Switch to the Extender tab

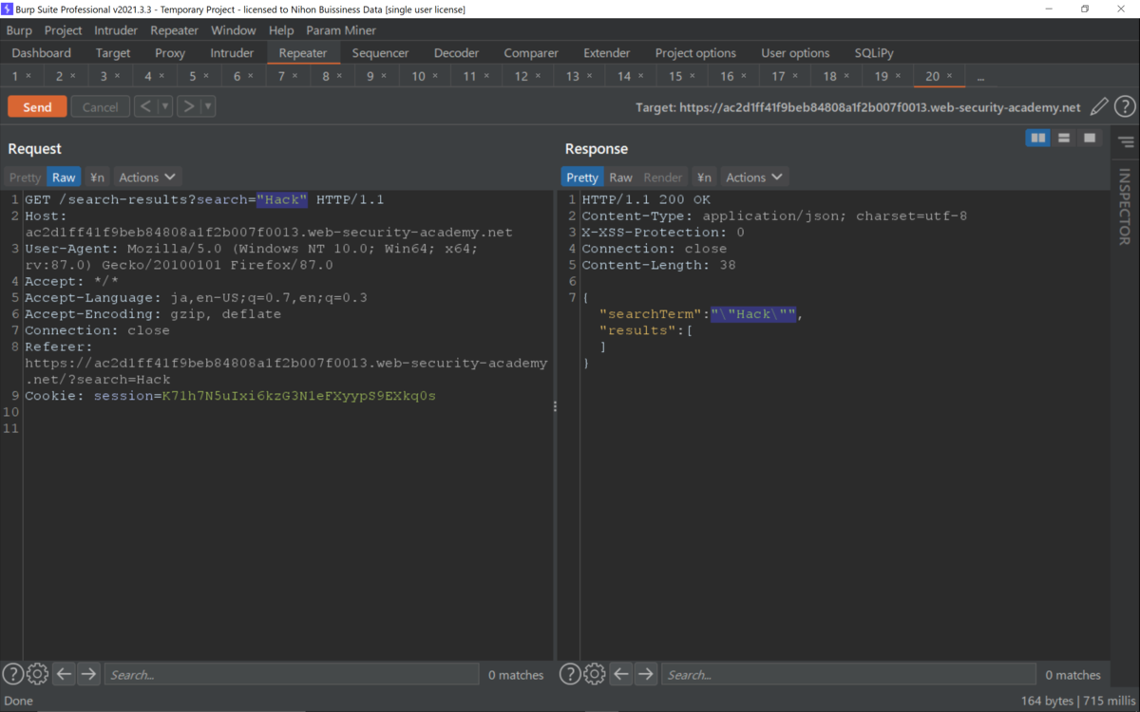click(x=606, y=53)
